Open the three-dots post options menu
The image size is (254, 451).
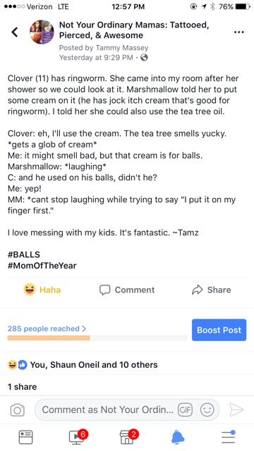(x=238, y=32)
